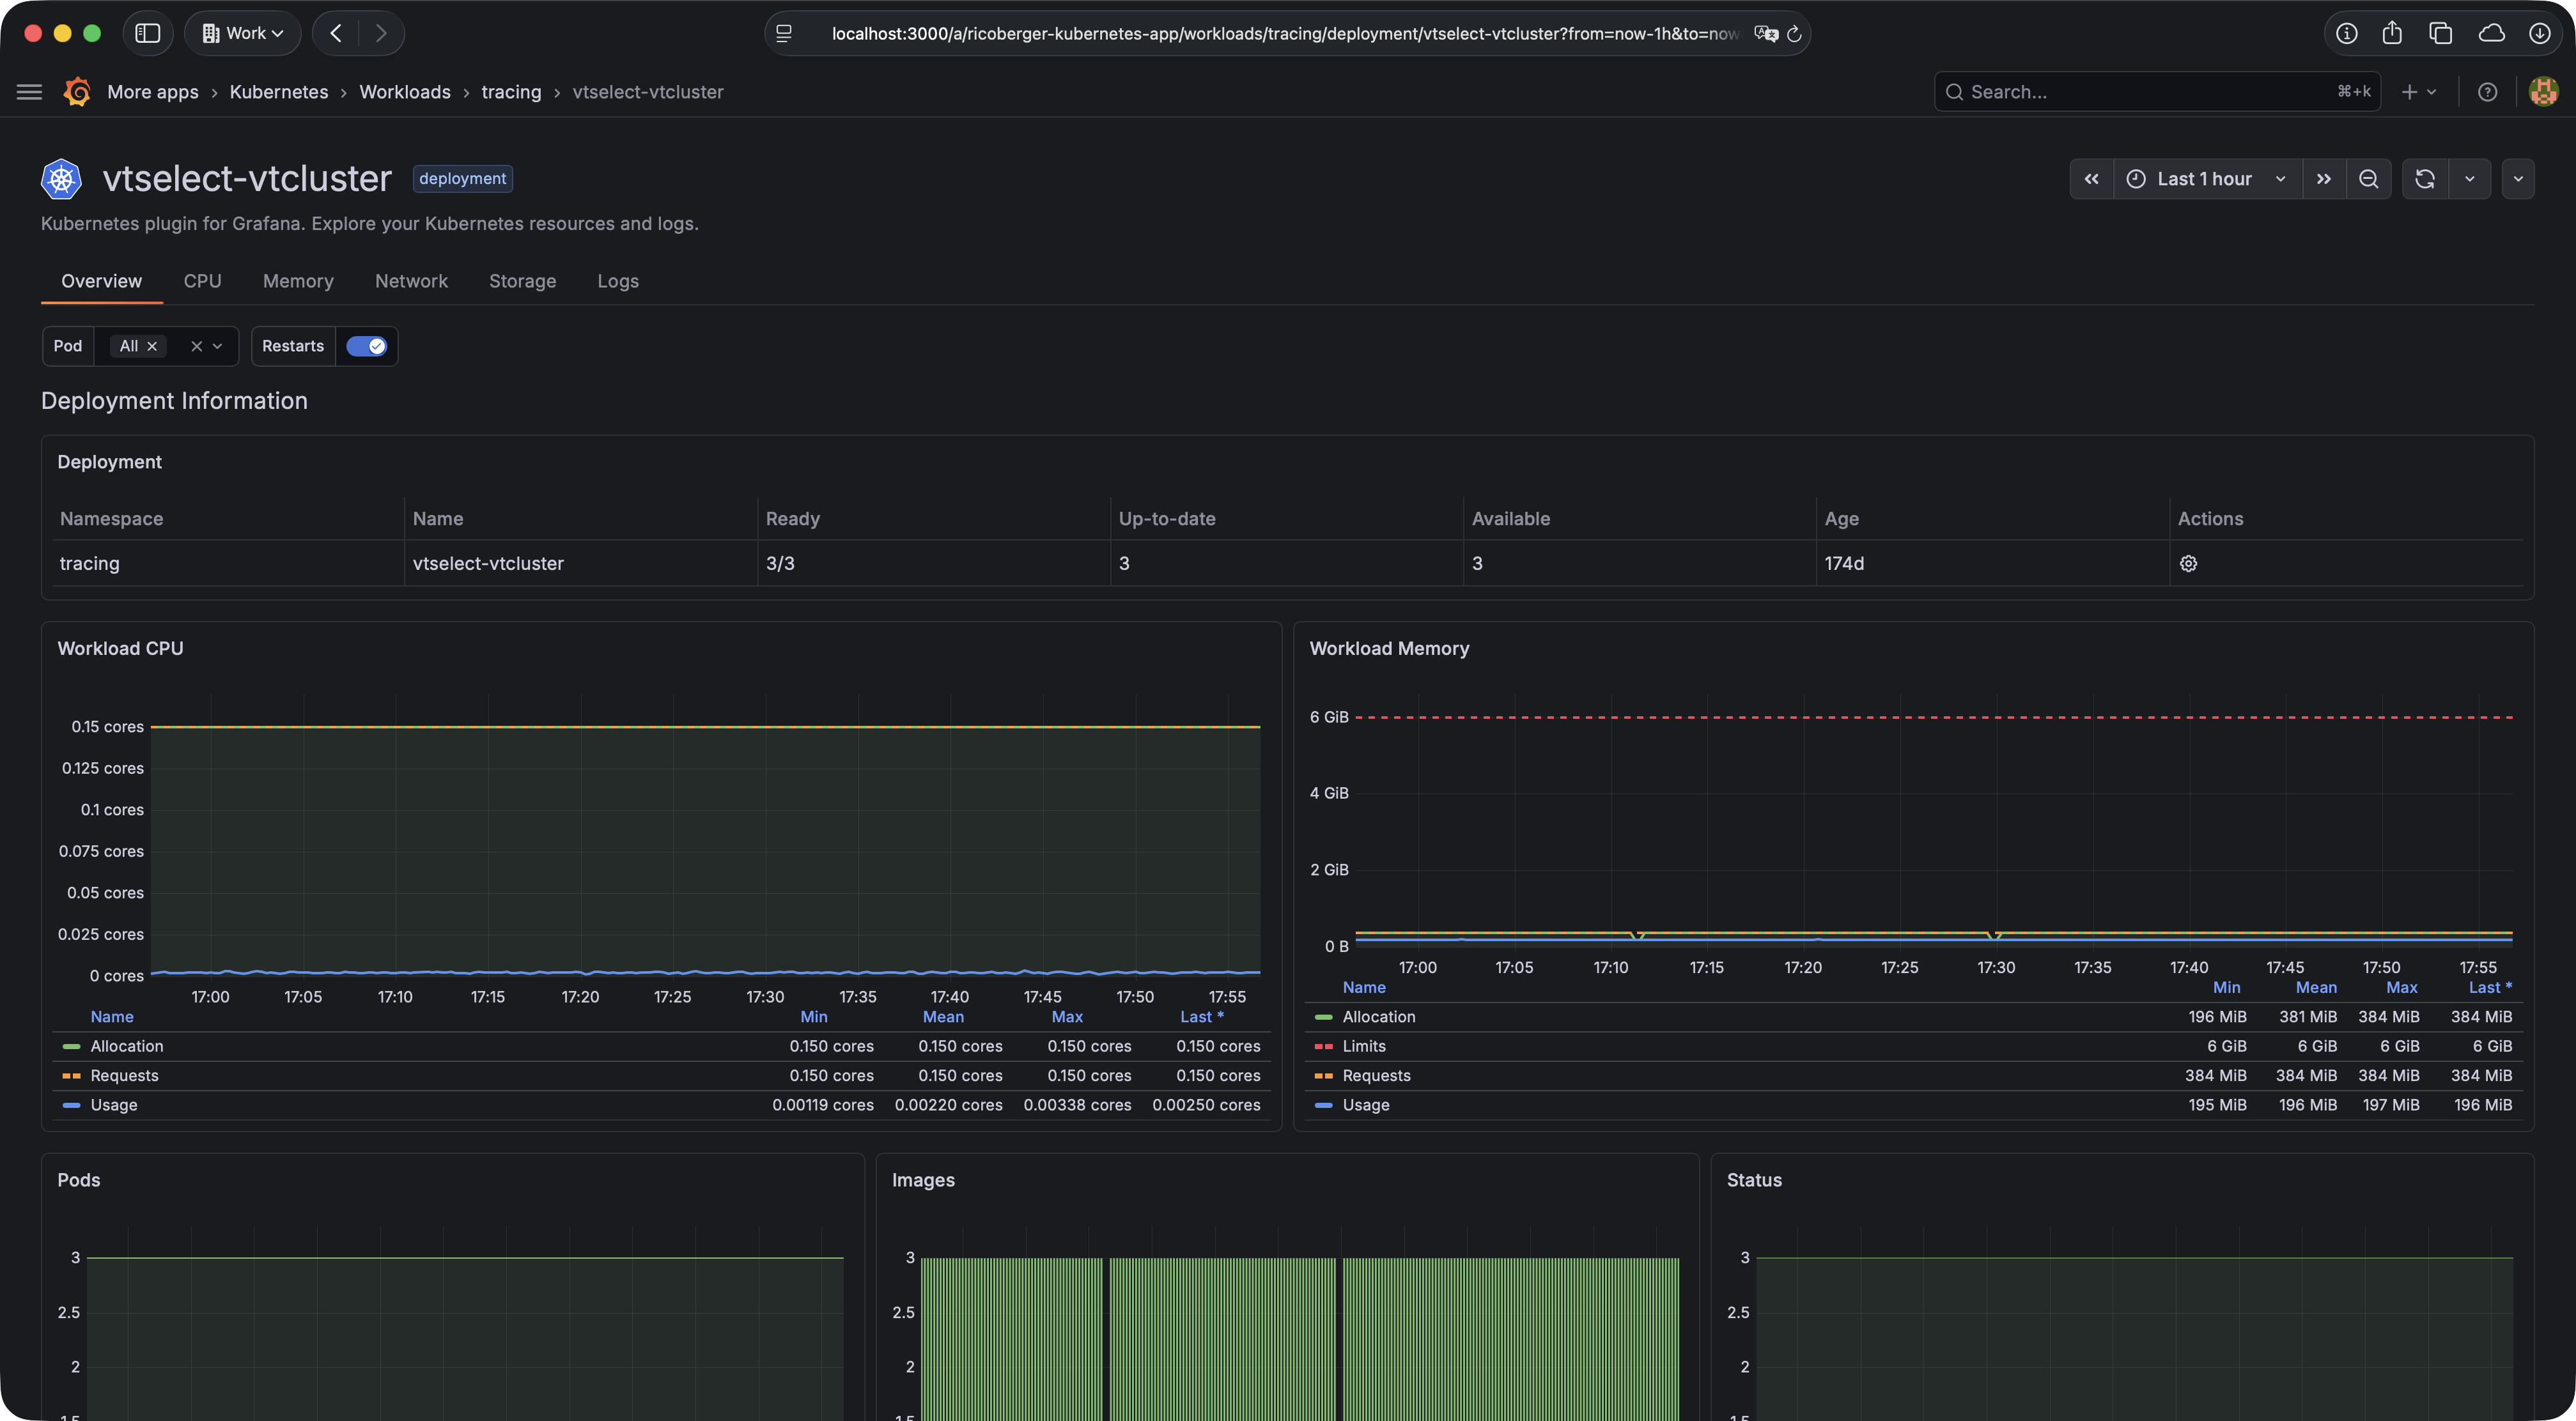Screen dimensions: 2576x1421
Task: Click the help question mark icon
Action: point(2487,92)
